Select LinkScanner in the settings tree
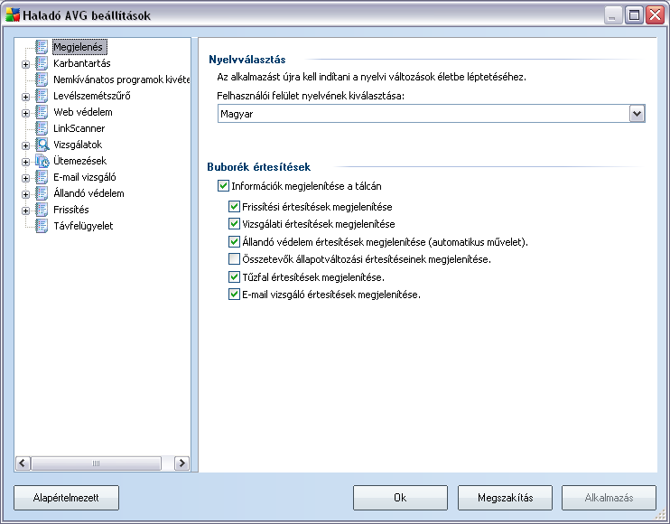 79,128
